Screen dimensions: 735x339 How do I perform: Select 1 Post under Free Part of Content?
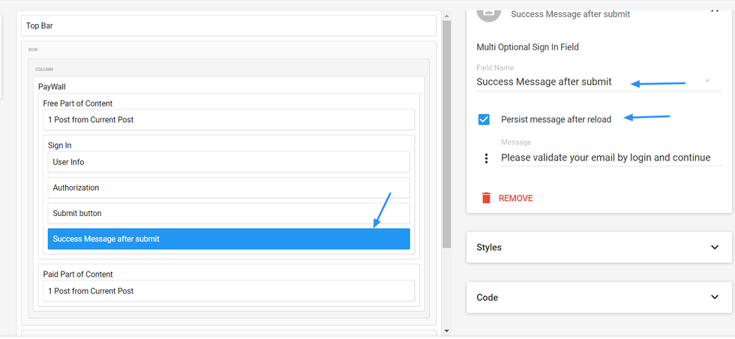tap(229, 120)
